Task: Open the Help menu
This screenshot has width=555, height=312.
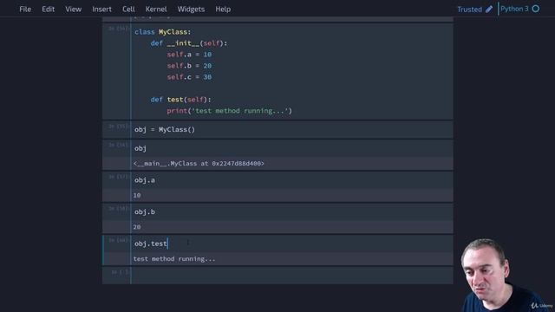Action: point(223,10)
